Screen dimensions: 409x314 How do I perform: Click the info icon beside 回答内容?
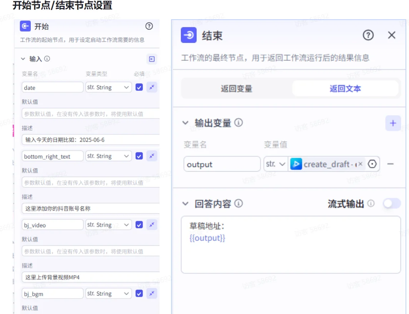tap(238, 203)
